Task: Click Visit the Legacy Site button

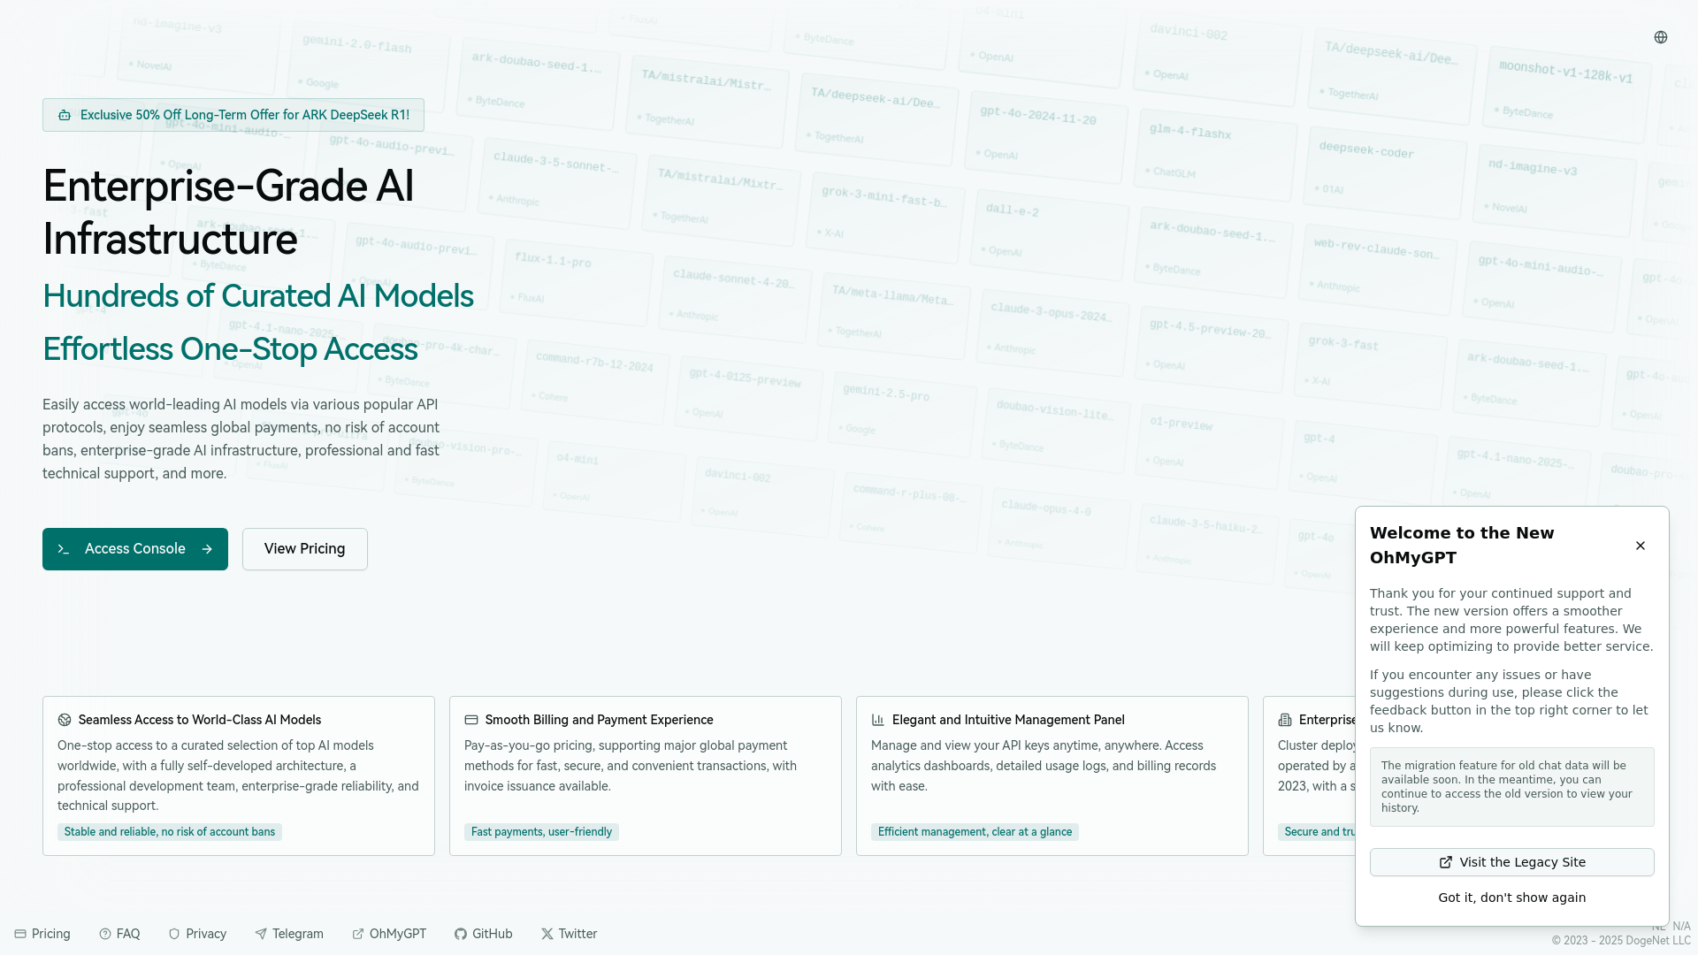Action: tap(1512, 862)
